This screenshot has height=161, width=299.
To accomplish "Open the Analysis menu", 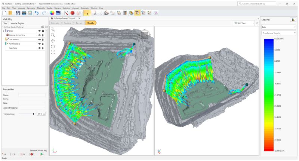I will click(22, 8).
